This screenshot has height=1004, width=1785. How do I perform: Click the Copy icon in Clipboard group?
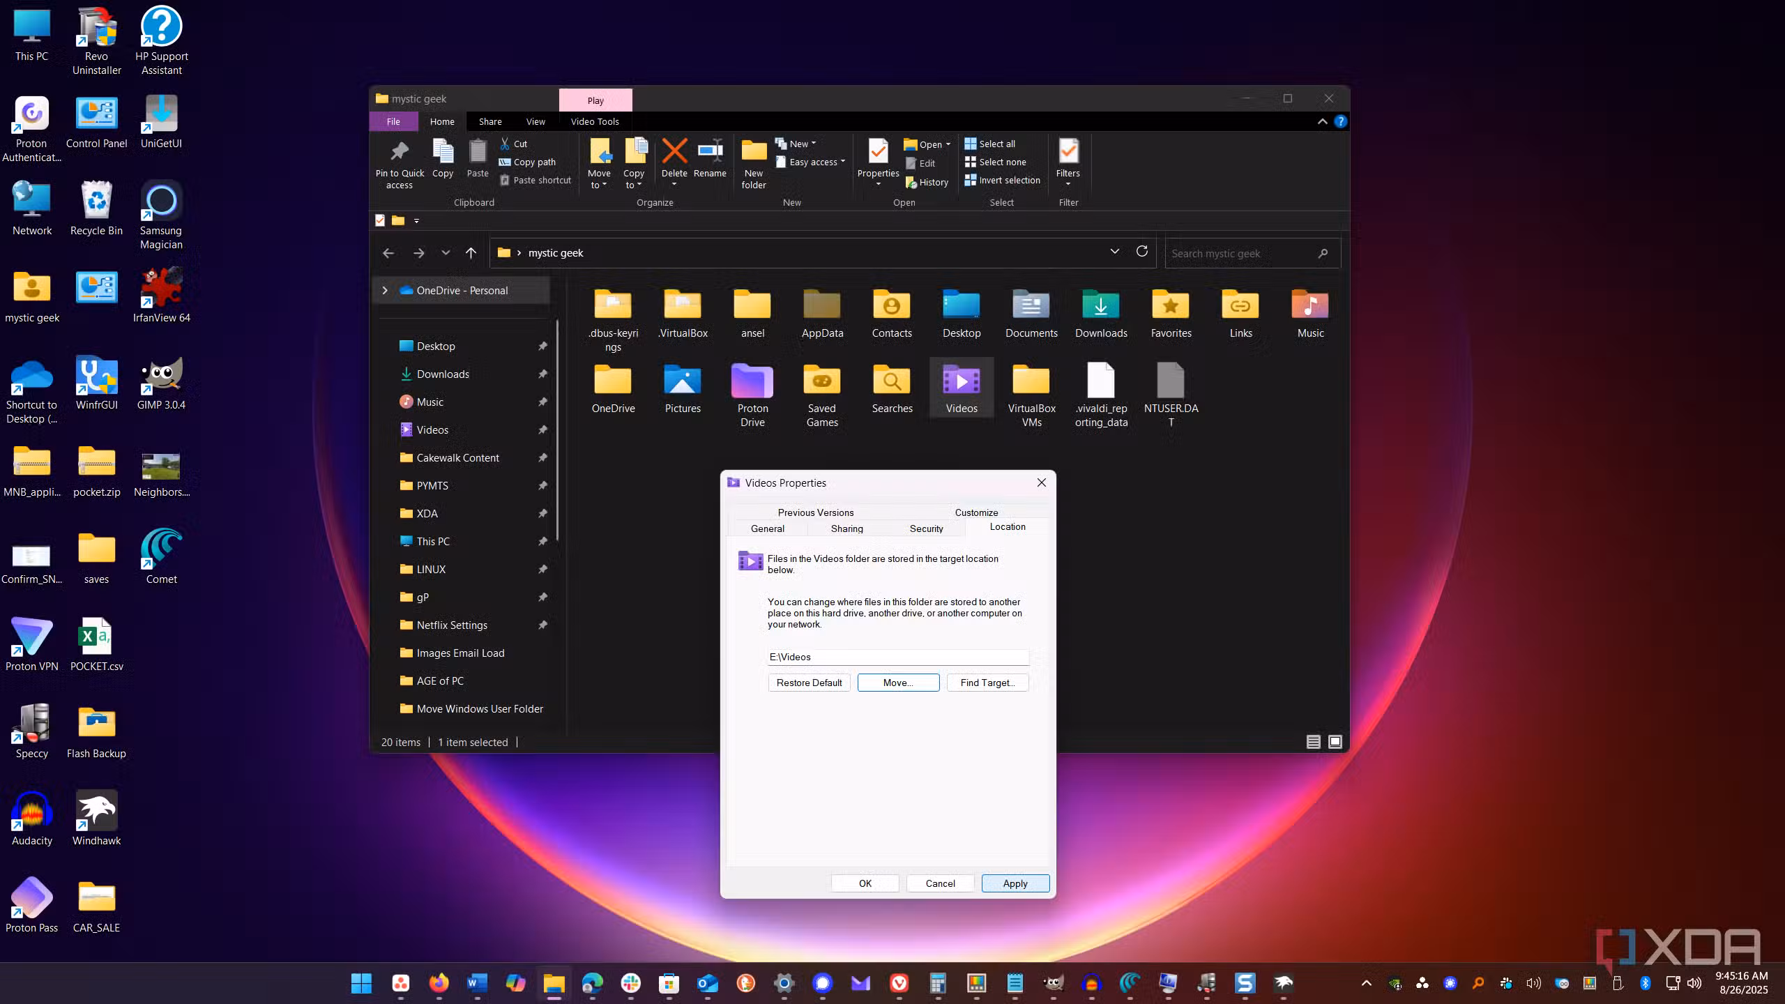[x=443, y=151]
